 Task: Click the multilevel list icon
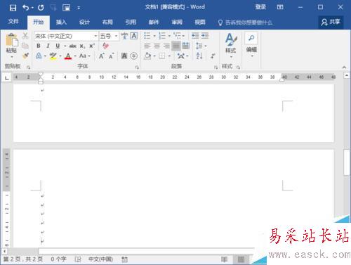pyautogui.click(x=178, y=36)
